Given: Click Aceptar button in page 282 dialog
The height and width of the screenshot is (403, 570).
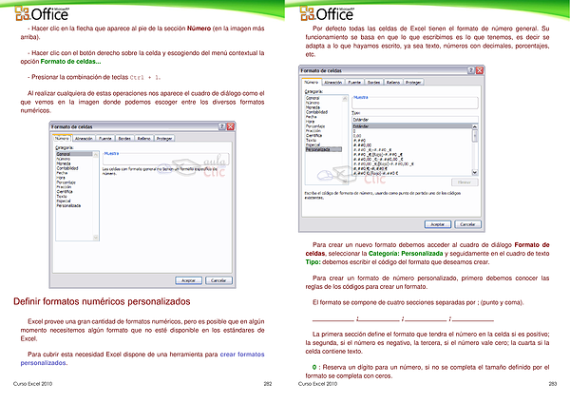Looking at the screenshot, I should 189,280.
